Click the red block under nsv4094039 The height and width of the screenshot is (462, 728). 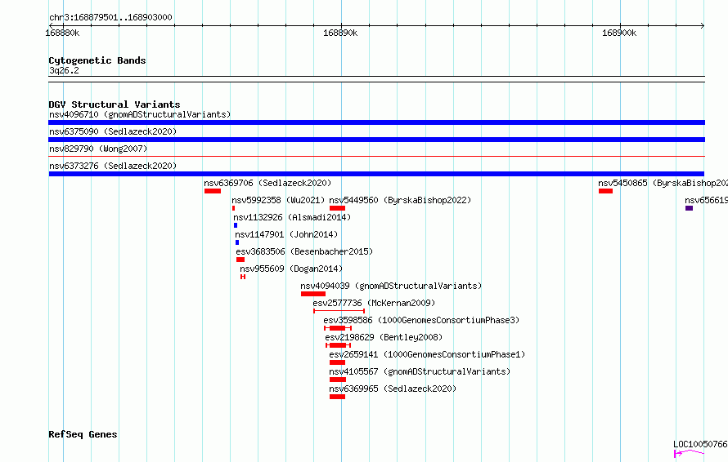(x=313, y=294)
